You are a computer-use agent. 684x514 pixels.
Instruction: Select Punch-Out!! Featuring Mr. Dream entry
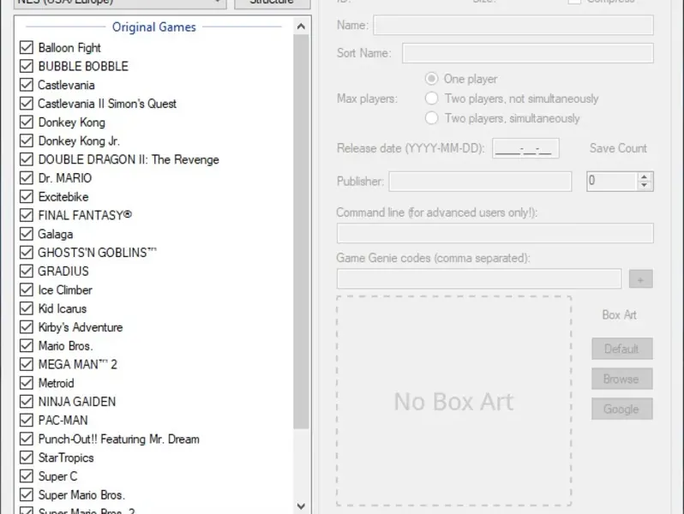click(x=118, y=439)
